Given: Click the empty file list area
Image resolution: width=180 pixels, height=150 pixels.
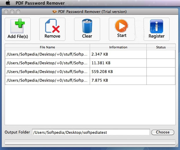Looking at the screenshot, I should click(x=90, y=105).
